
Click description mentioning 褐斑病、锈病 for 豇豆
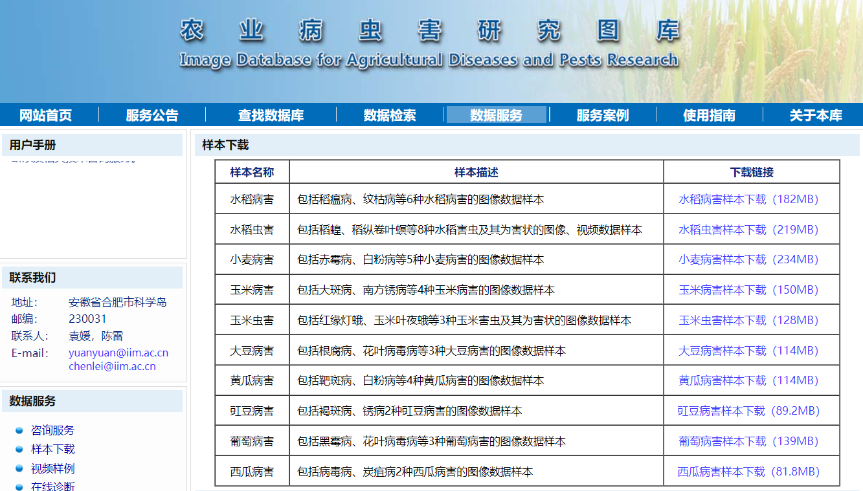410,411
